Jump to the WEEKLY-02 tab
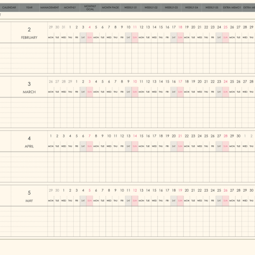This screenshot has width=255, height=255. pos(151,8)
